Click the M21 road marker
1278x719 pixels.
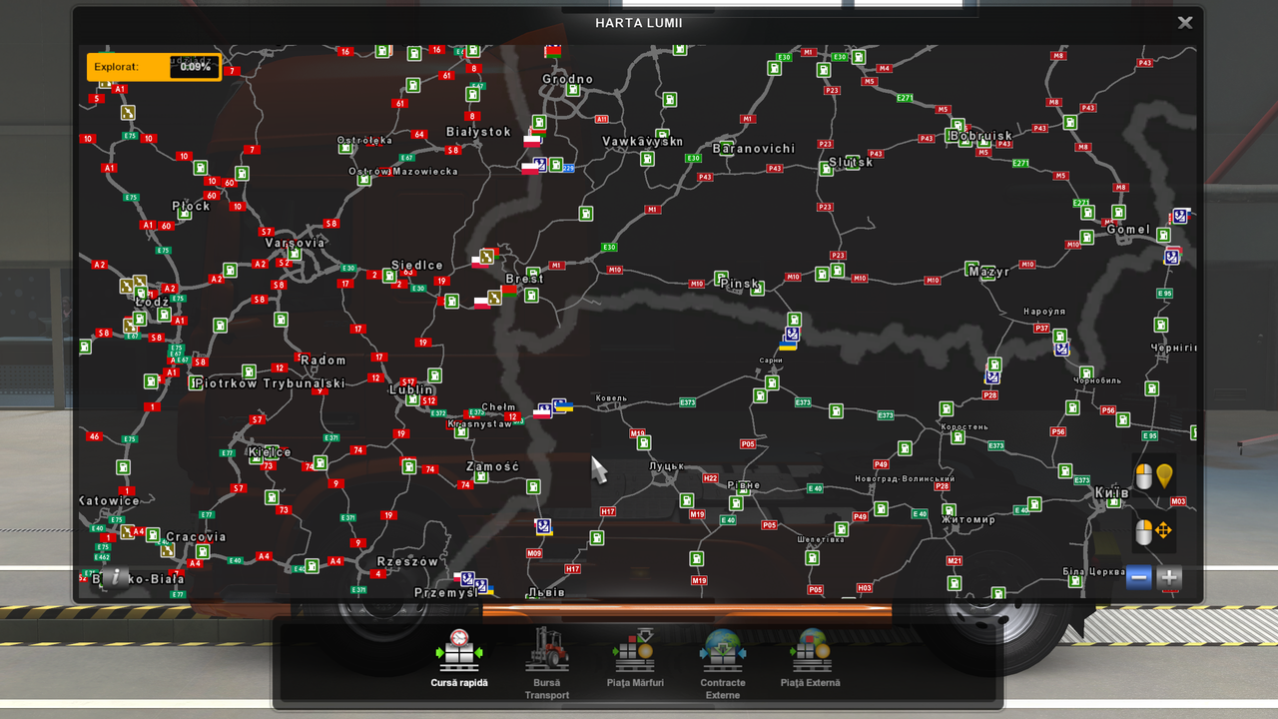(955, 561)
